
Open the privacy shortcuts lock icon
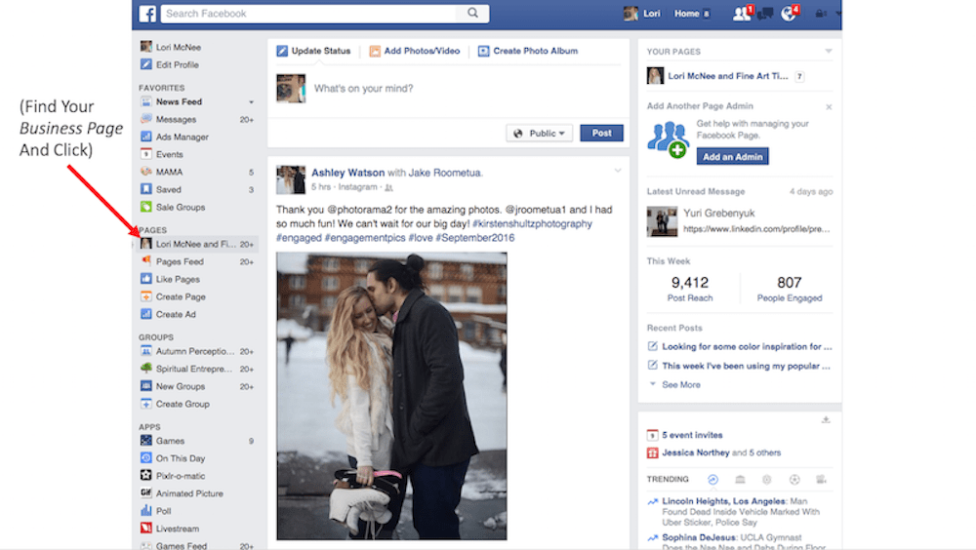click(821, 13)
